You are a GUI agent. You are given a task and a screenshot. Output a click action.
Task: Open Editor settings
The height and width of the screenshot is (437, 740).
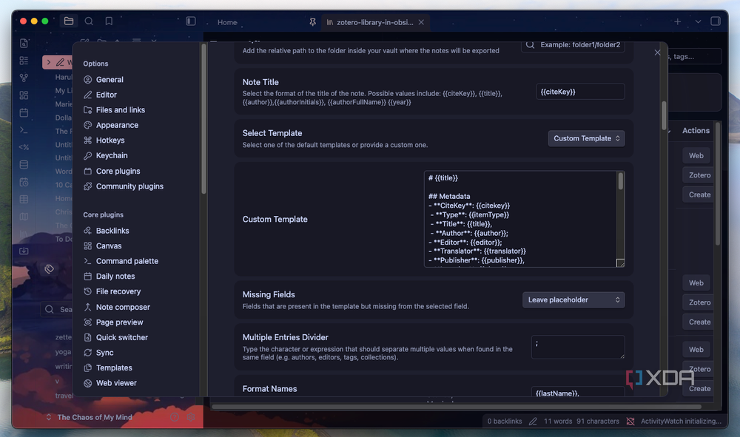[x=106, y=95]
